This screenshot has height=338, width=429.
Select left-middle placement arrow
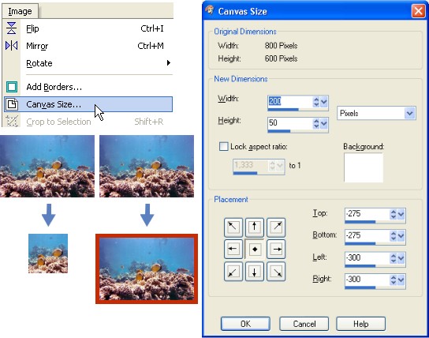(x=233, y=249)
